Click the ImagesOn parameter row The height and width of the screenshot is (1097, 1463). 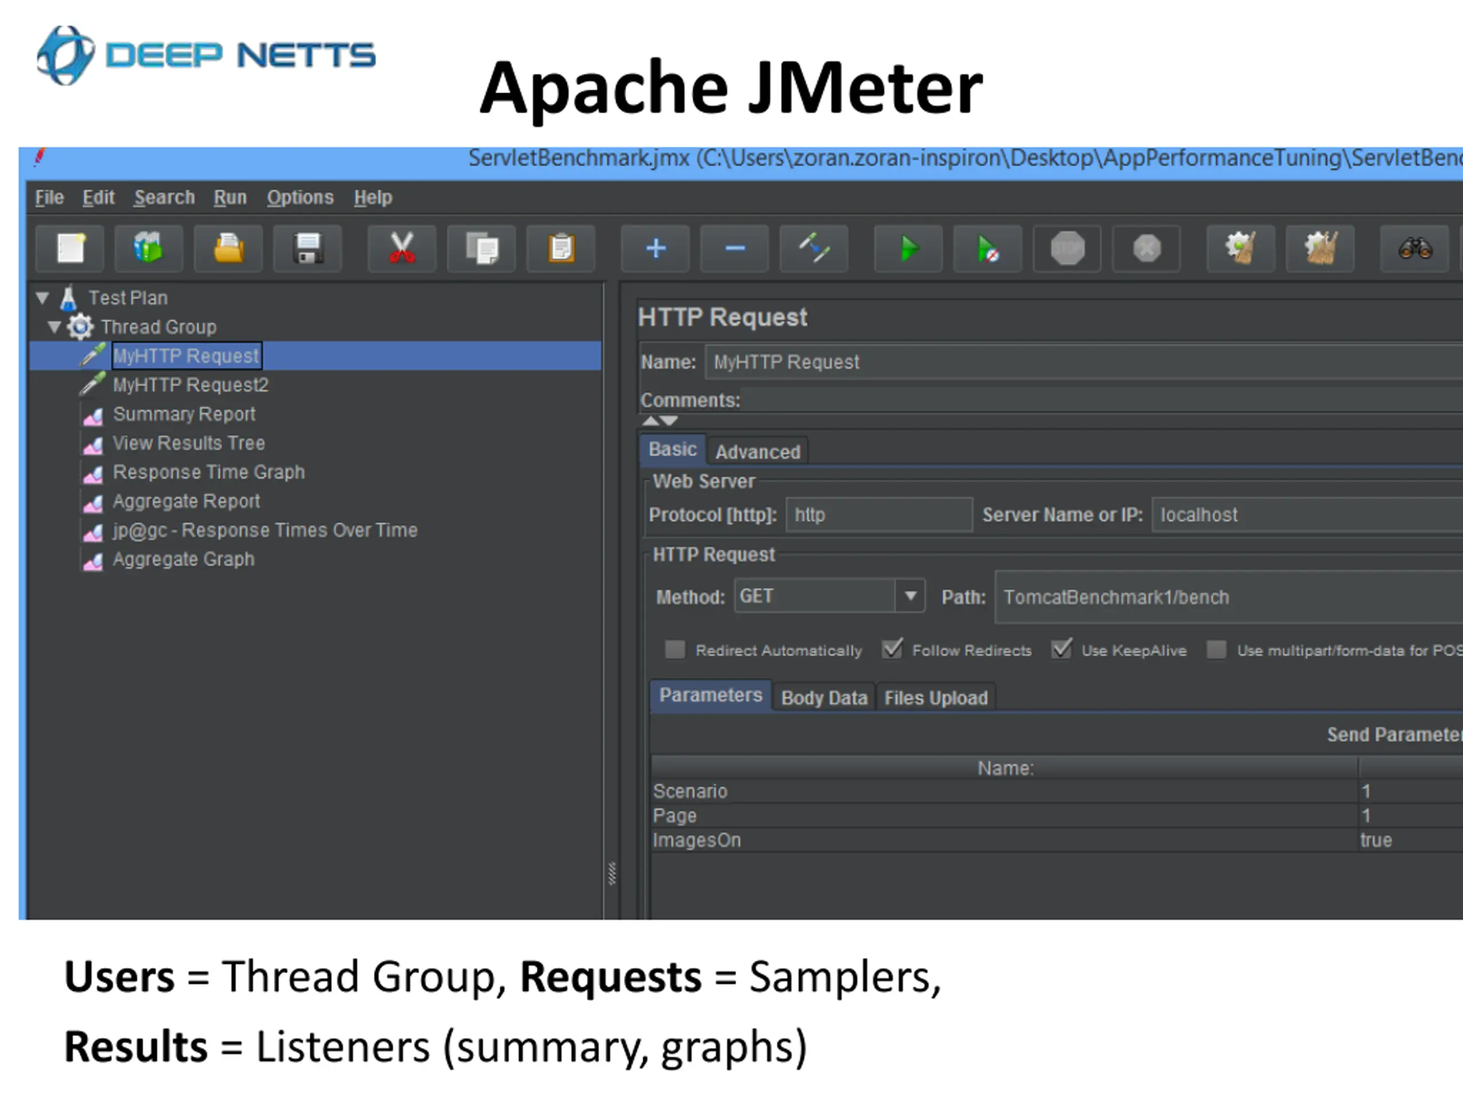point(1057,840)
